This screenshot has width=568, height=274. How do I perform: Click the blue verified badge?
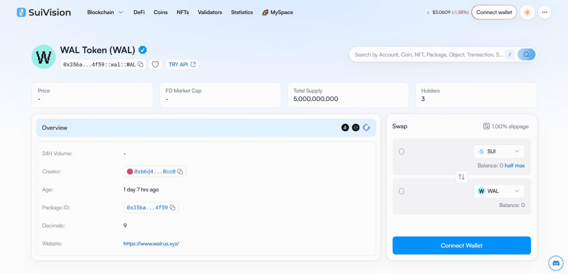click(x=142, y=50)
